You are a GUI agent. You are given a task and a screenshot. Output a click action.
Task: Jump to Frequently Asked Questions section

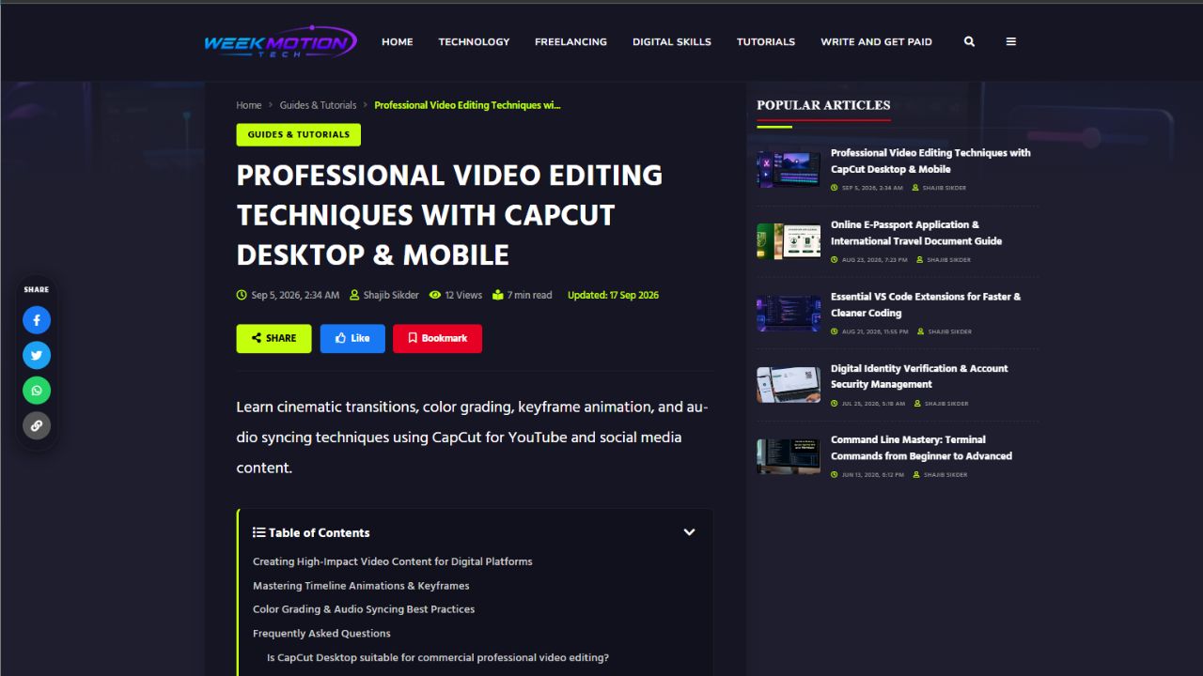coord(321,634)
